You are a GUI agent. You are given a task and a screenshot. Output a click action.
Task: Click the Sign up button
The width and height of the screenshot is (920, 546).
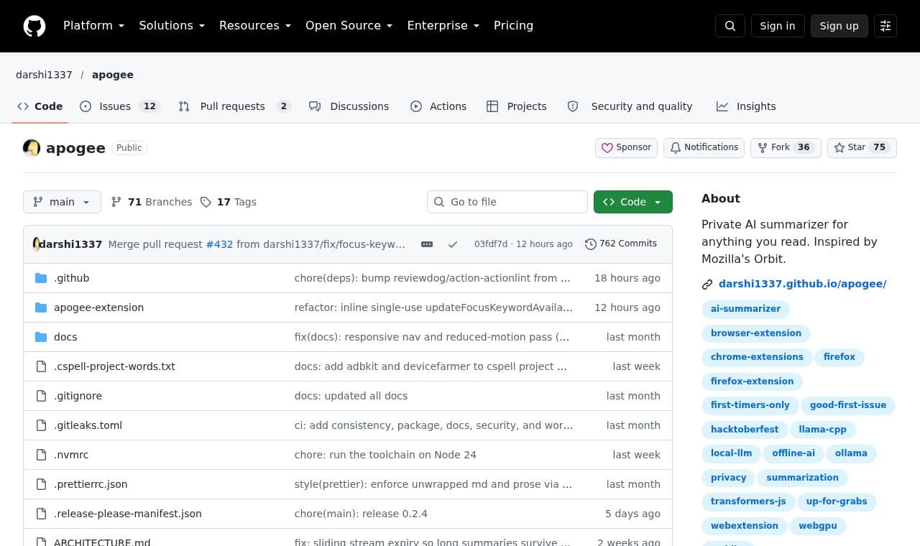(839, 26)
